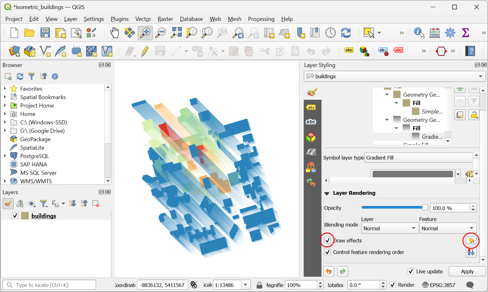488x292 pixels.
Task: Open the 3D View styling tab
Action: 311,137
